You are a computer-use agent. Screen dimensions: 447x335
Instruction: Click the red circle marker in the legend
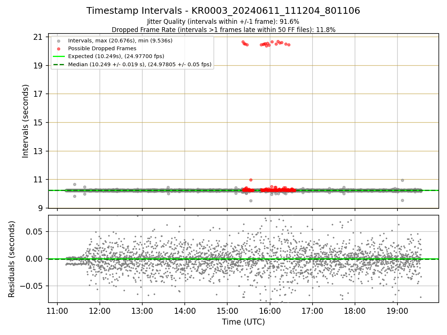(58, 48)
